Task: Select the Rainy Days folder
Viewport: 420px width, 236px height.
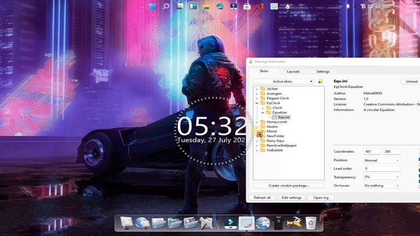Action: (276, 141)
